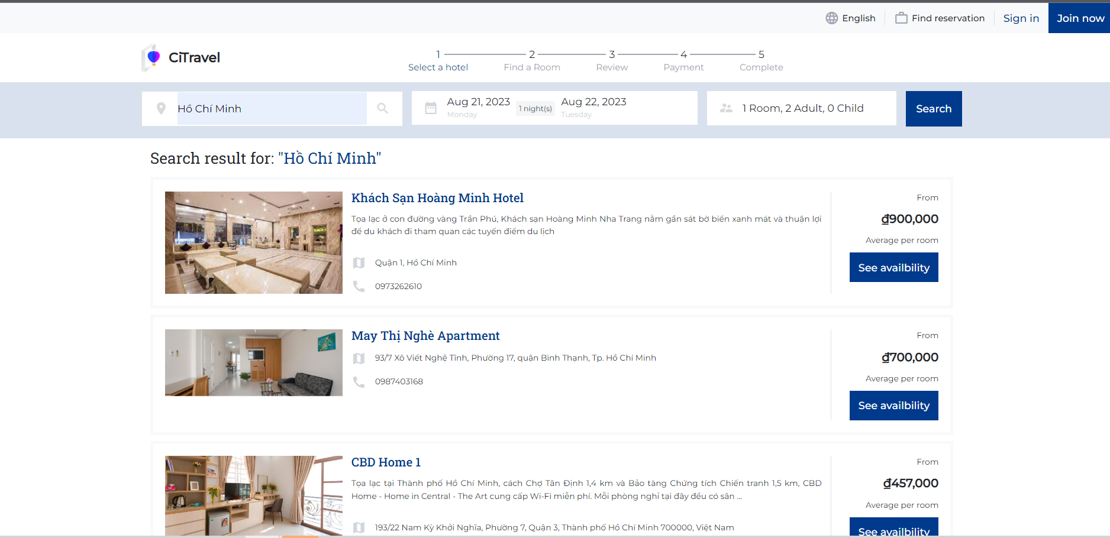Click the ₫700,000 price
This screenshot has height=538, width=1110.
click(x=909, y=357)
